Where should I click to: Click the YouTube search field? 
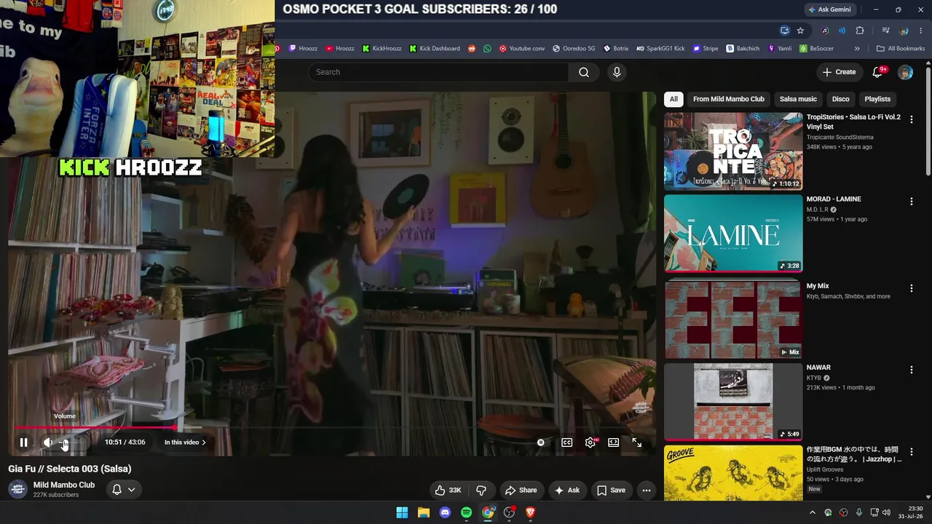click(438, 72)
